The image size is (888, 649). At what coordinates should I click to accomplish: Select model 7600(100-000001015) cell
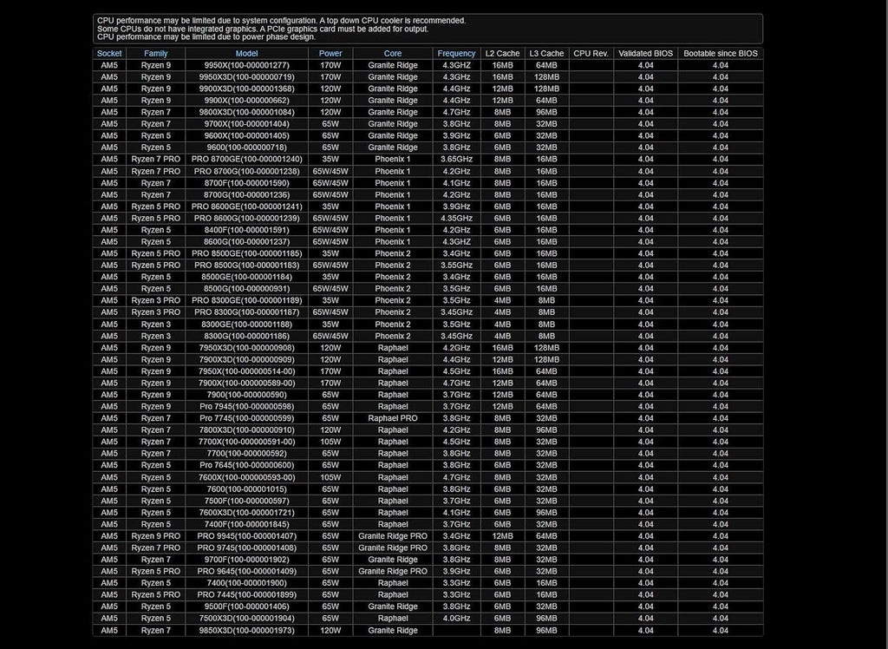tap(247, 489)
